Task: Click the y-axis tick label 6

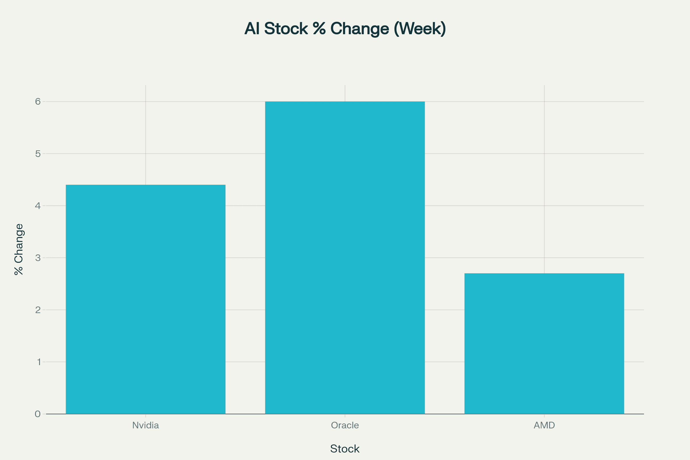Action: 38,101
